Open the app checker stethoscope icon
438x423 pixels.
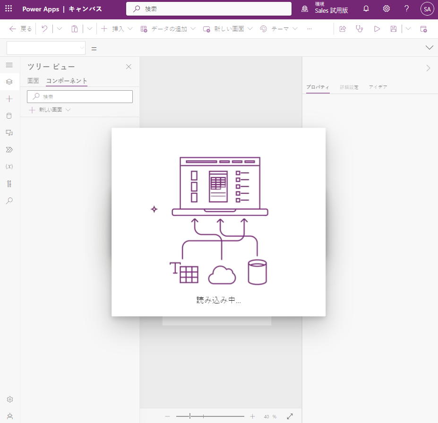point(359,29)
